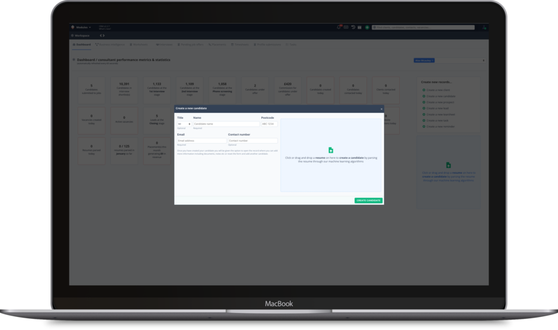The image size is (558, 330).
Task: Click the green resume upload icon in dialog
Action: (x=331, y=150)
